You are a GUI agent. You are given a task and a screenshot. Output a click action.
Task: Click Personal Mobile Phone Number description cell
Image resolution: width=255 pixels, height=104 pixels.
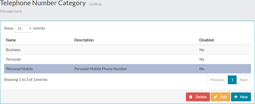tap(101, 69)
